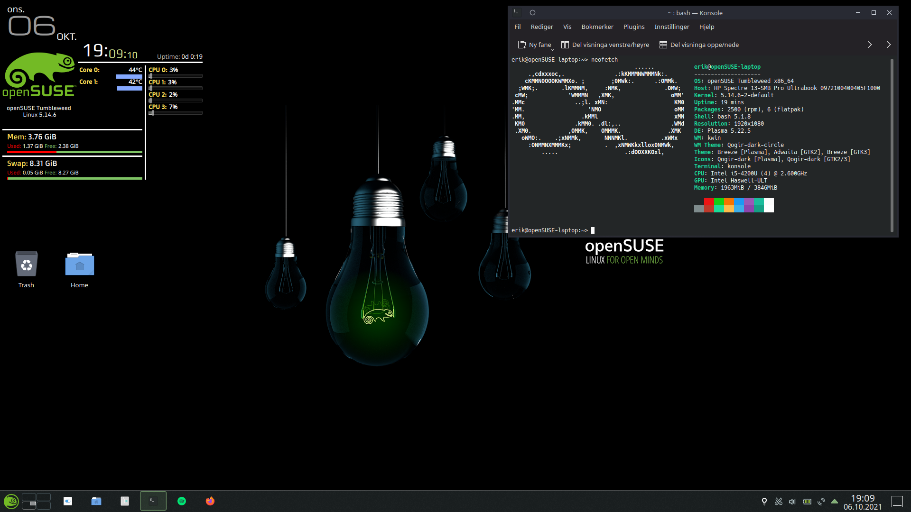This screenshot has height=512, width=911.
Task: Click the 'Host: HP Spectre 13-SMB Pro' line
Action: (x=787, y=88)
